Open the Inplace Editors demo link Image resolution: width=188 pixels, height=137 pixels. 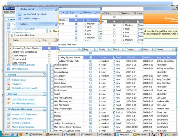pyautogui.click(x=19, y=80)
